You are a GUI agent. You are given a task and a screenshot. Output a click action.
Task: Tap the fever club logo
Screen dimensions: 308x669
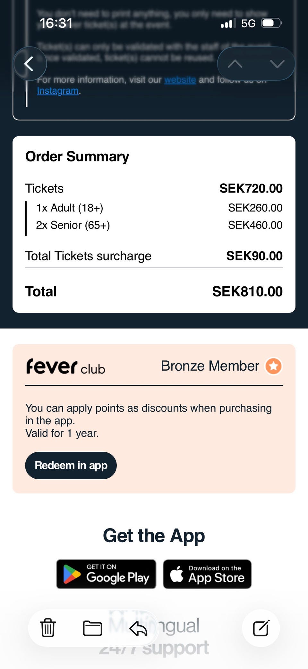point(65,366)
